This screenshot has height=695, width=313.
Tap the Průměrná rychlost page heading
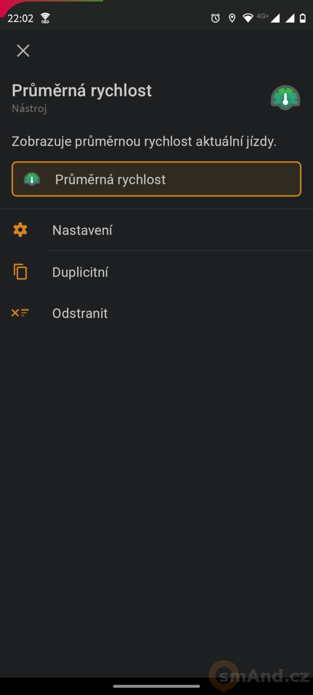[x=82, y=91]
